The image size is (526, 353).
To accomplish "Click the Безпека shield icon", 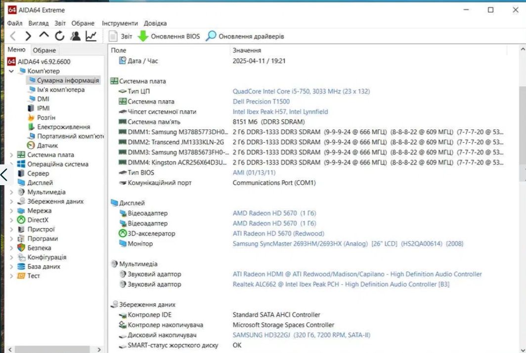I will pos(21,248).
